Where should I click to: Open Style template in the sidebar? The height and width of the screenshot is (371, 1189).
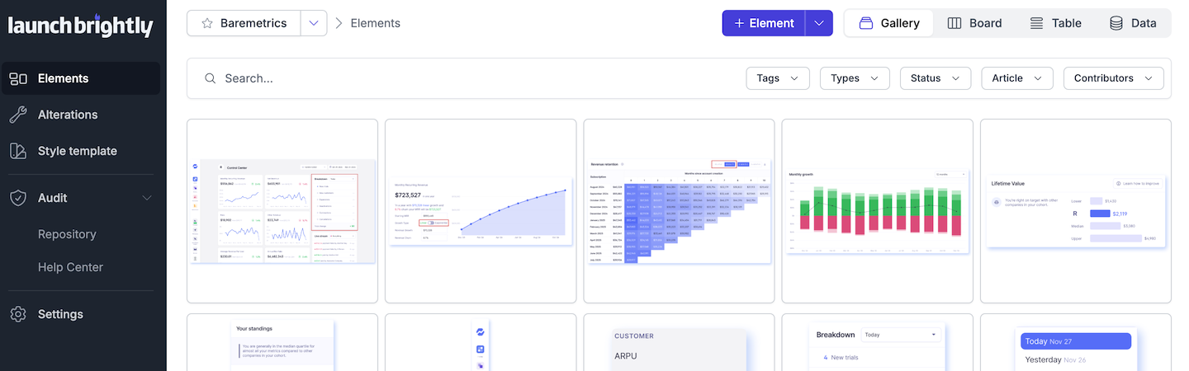[77, 151]
